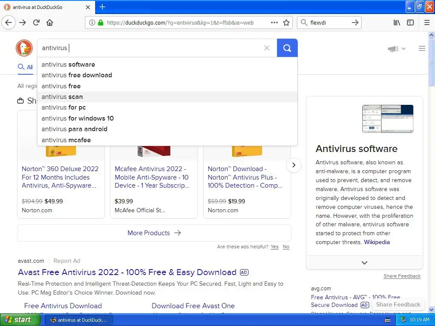This screenshot has height=326, width=435.
Task: Open the DuckDuckGo side menu icon
Action: (x=422, y=48)
